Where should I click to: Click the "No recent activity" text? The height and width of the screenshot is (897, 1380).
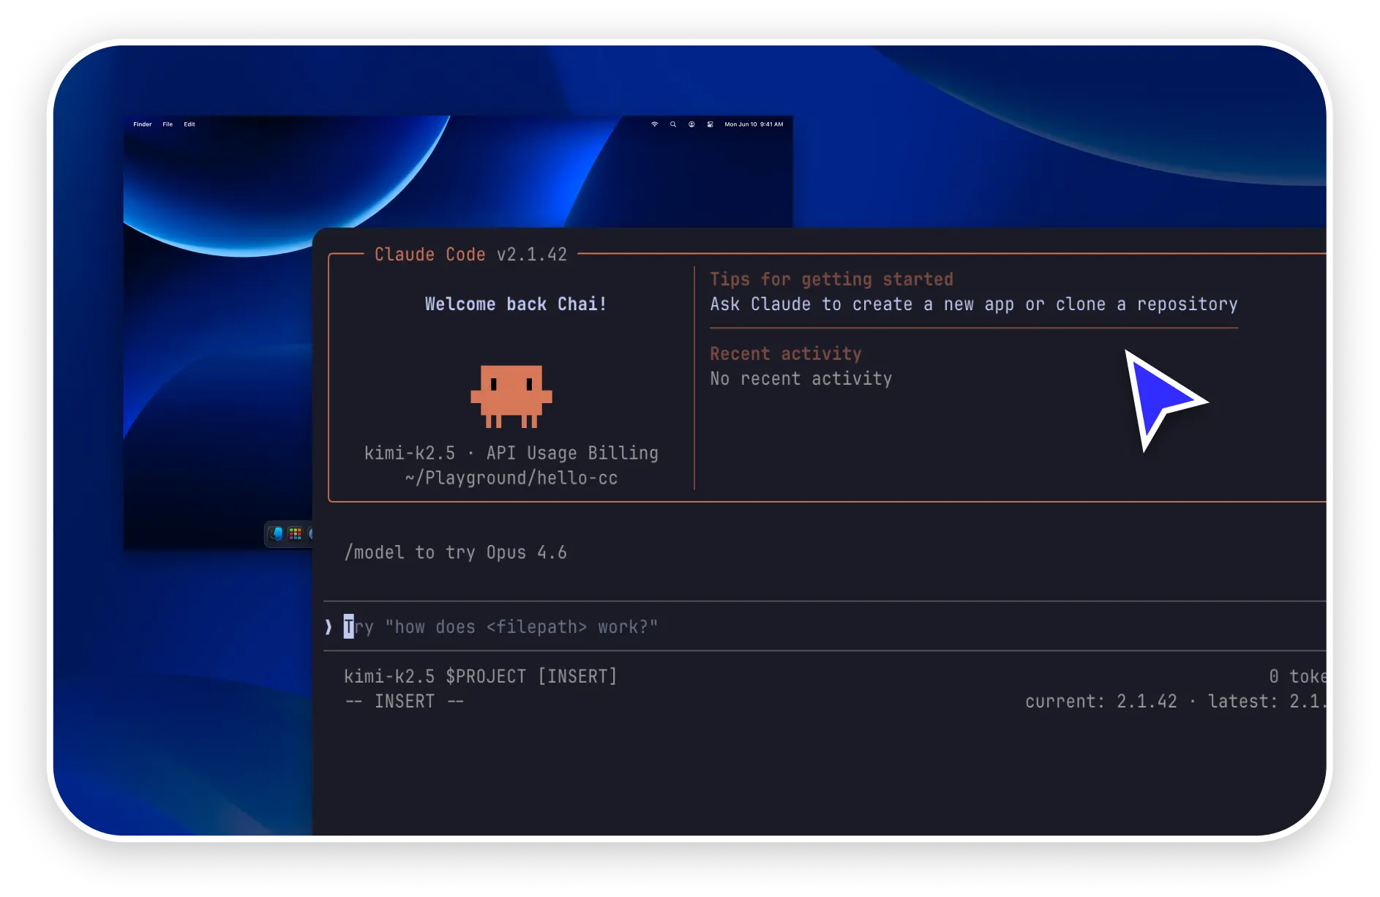pos(801,379)
